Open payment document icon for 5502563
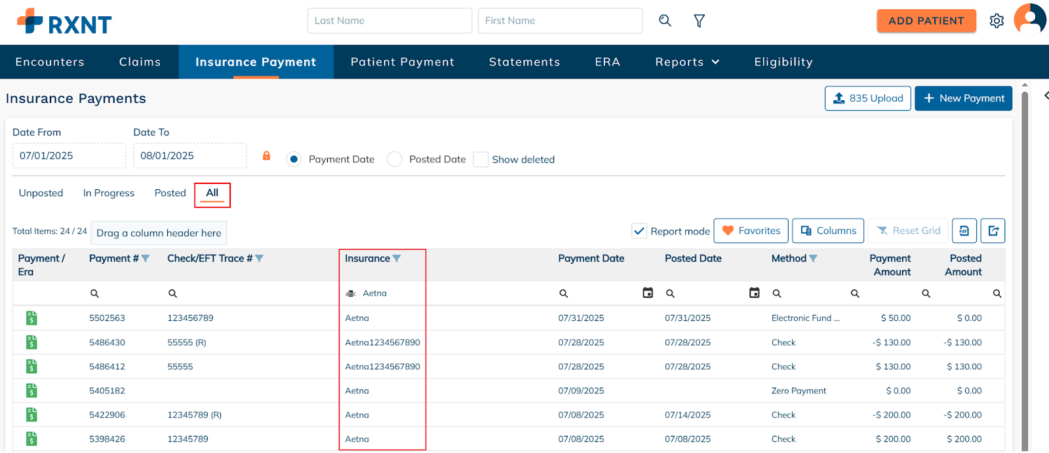 click(31, 318)
